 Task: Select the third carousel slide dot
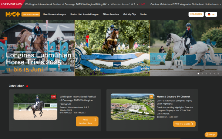pyautogui.click(x=206, y=73)
